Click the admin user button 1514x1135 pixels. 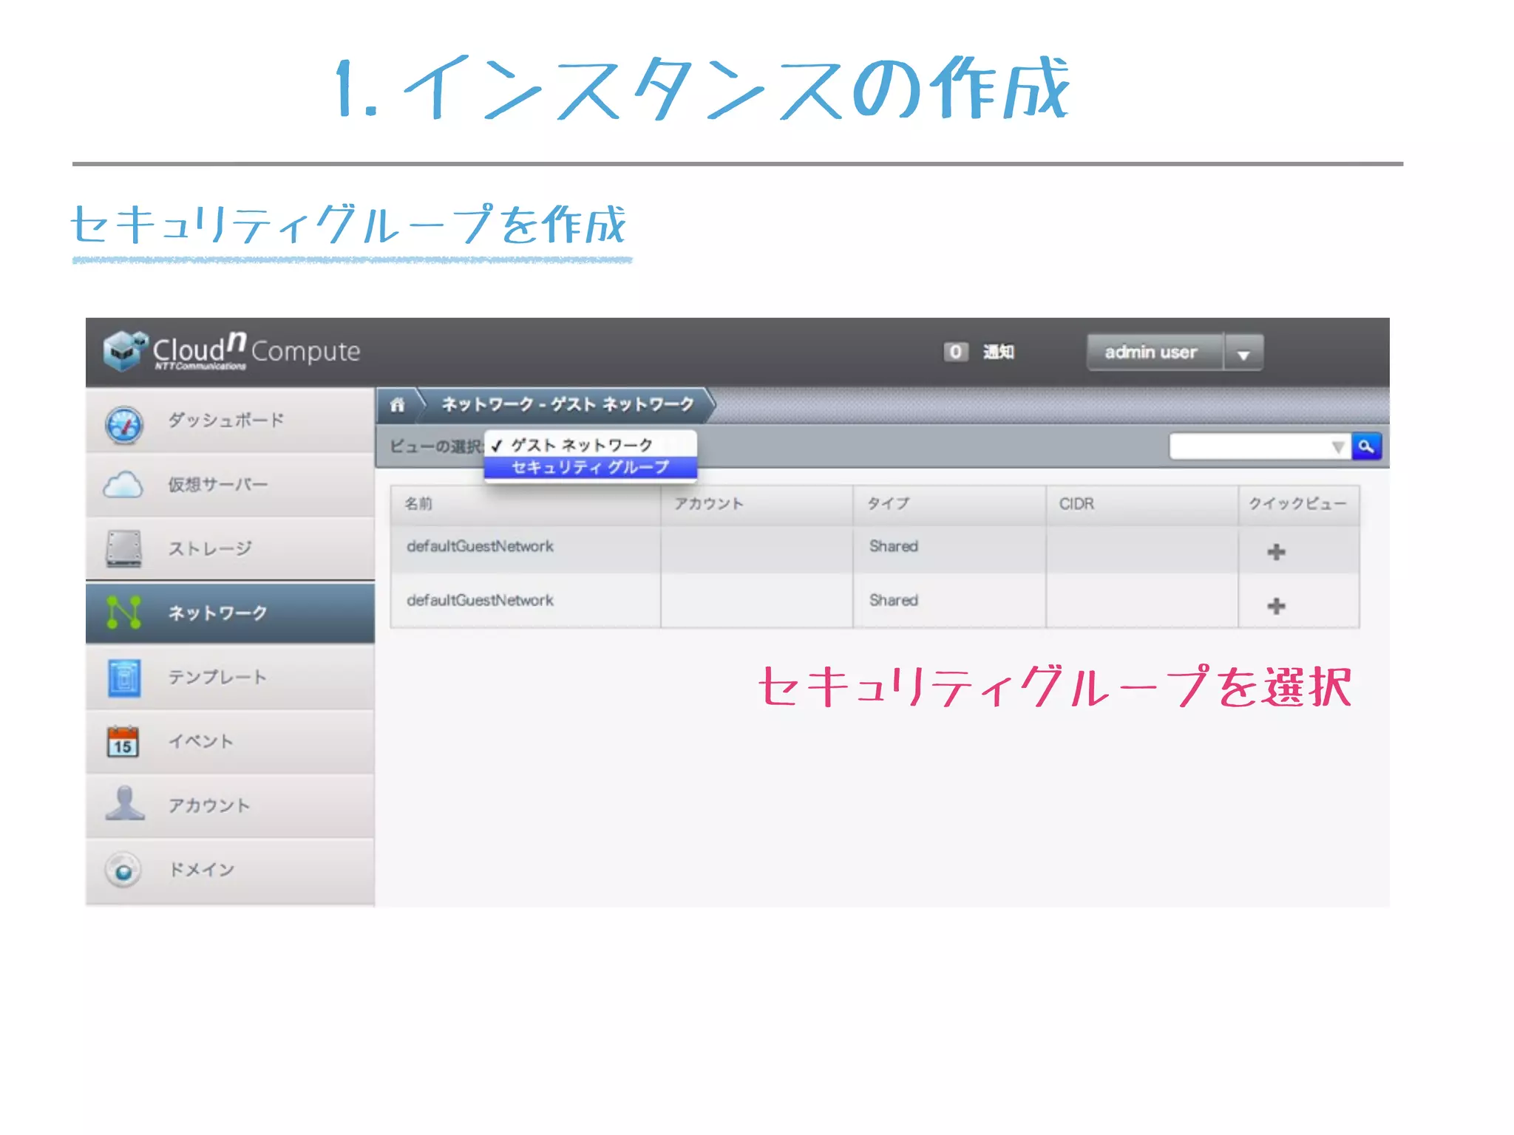pyautogui.click(x=1151, y=352)
